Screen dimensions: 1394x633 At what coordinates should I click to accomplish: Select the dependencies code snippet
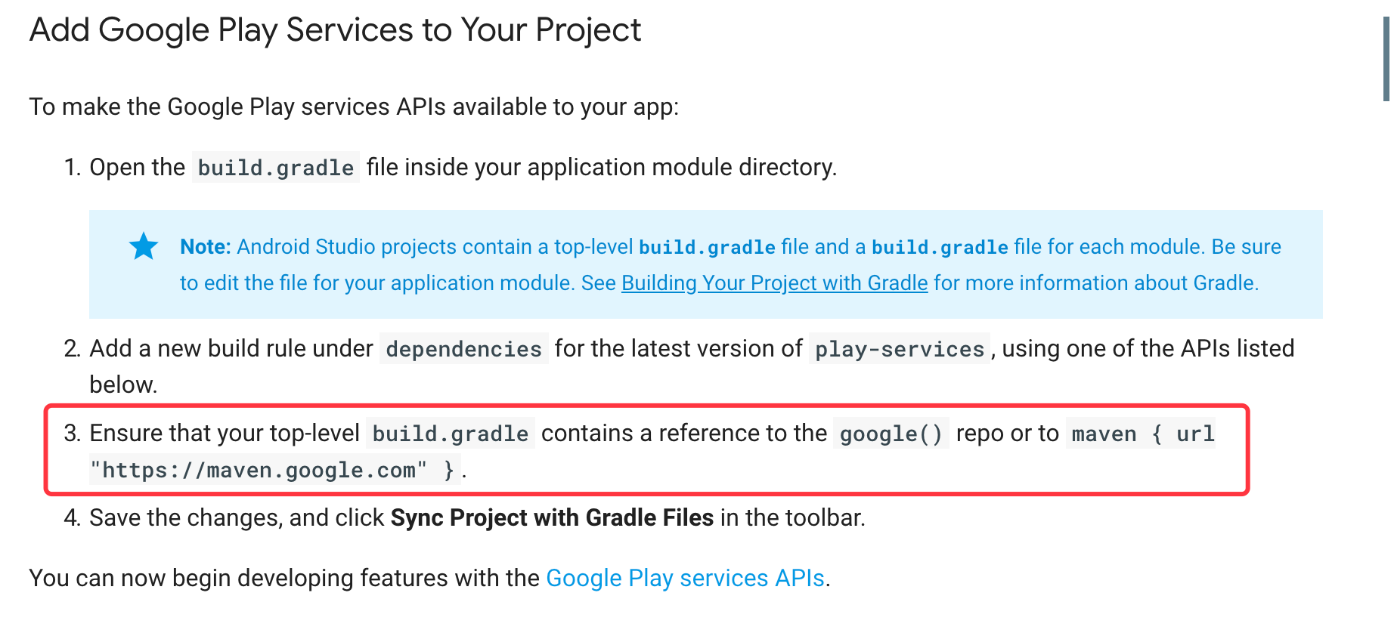click(463, 349)
